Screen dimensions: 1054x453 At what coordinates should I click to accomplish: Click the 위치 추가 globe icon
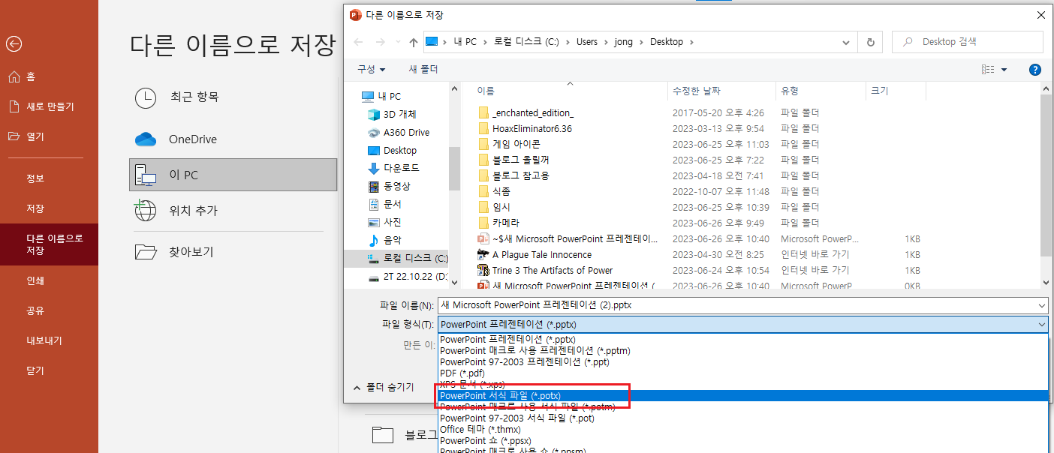coord(145,211)
